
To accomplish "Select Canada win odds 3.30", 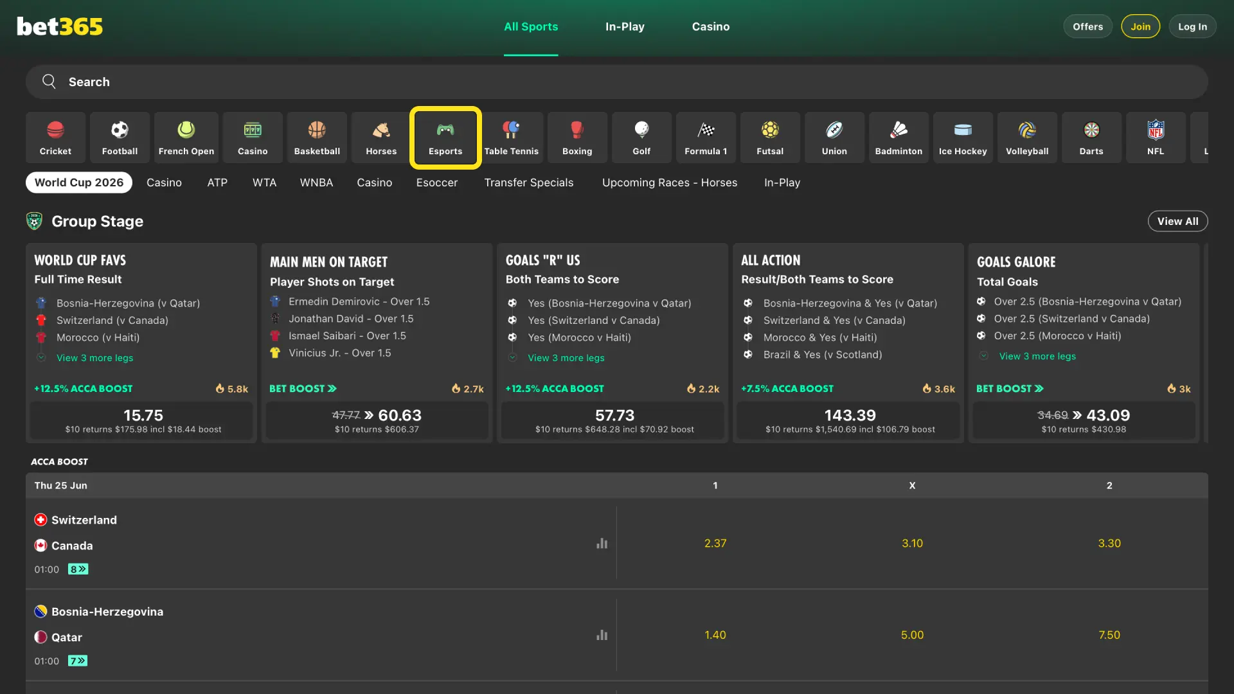I will click(1109, 544).
